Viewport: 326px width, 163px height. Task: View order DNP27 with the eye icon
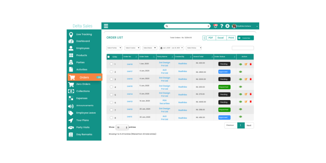tap(241, 72)
